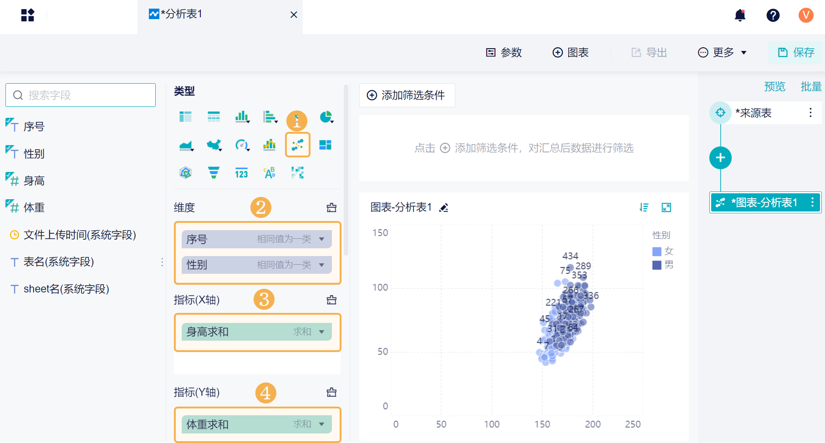This screenshot has width=825, height=443.
Task: Open the notifications bell
Action: point(740,15)
